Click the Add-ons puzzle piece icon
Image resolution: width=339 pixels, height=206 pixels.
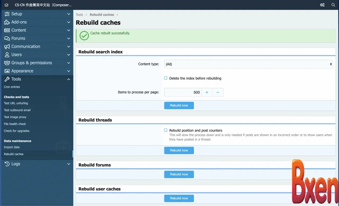click(x=7, y=22)
